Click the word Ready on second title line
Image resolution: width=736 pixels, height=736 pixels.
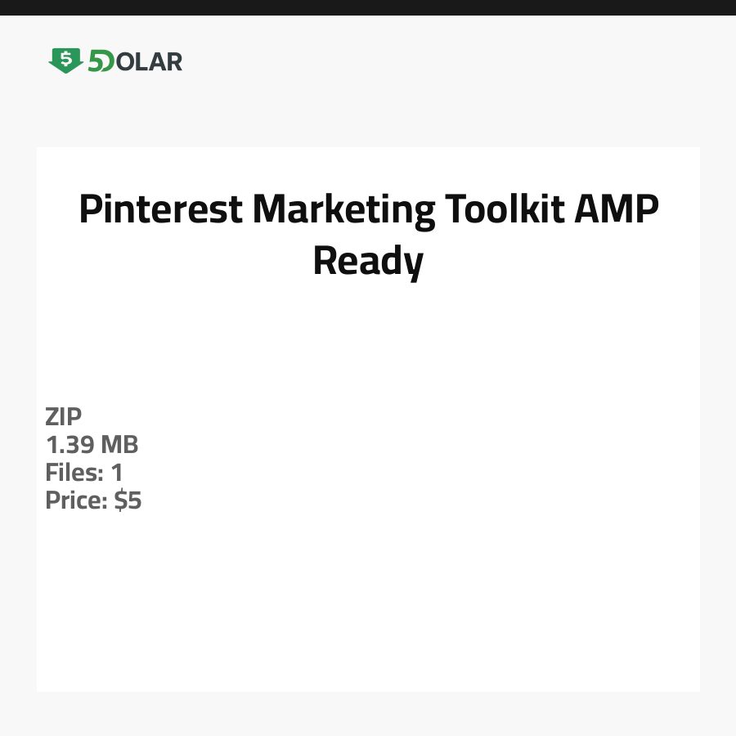[x=368, y=261]
